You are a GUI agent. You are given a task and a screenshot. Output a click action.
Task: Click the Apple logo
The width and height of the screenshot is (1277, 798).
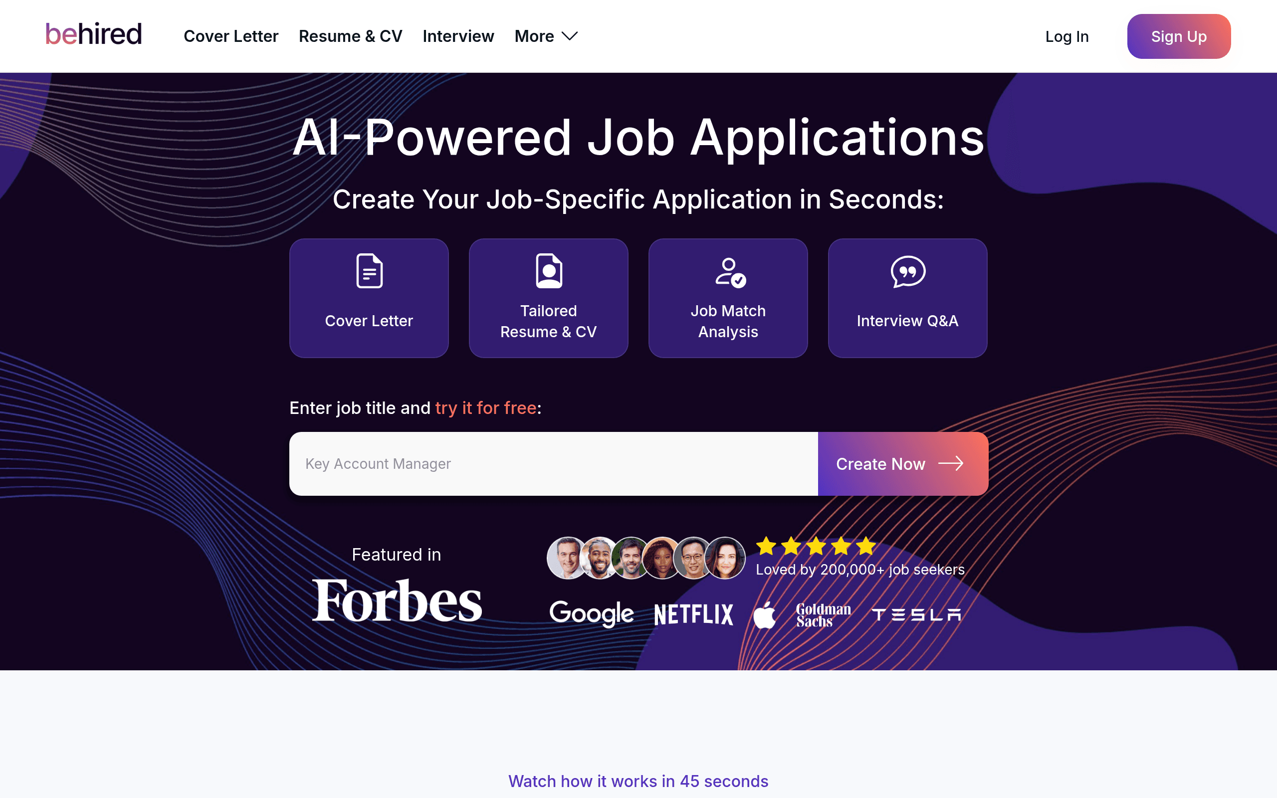pos(765,615)
